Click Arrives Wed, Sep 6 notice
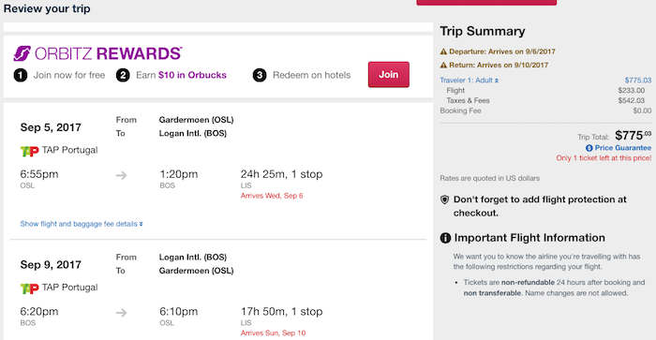The height and width of the screenshot is (340, 656). point(272,196)
